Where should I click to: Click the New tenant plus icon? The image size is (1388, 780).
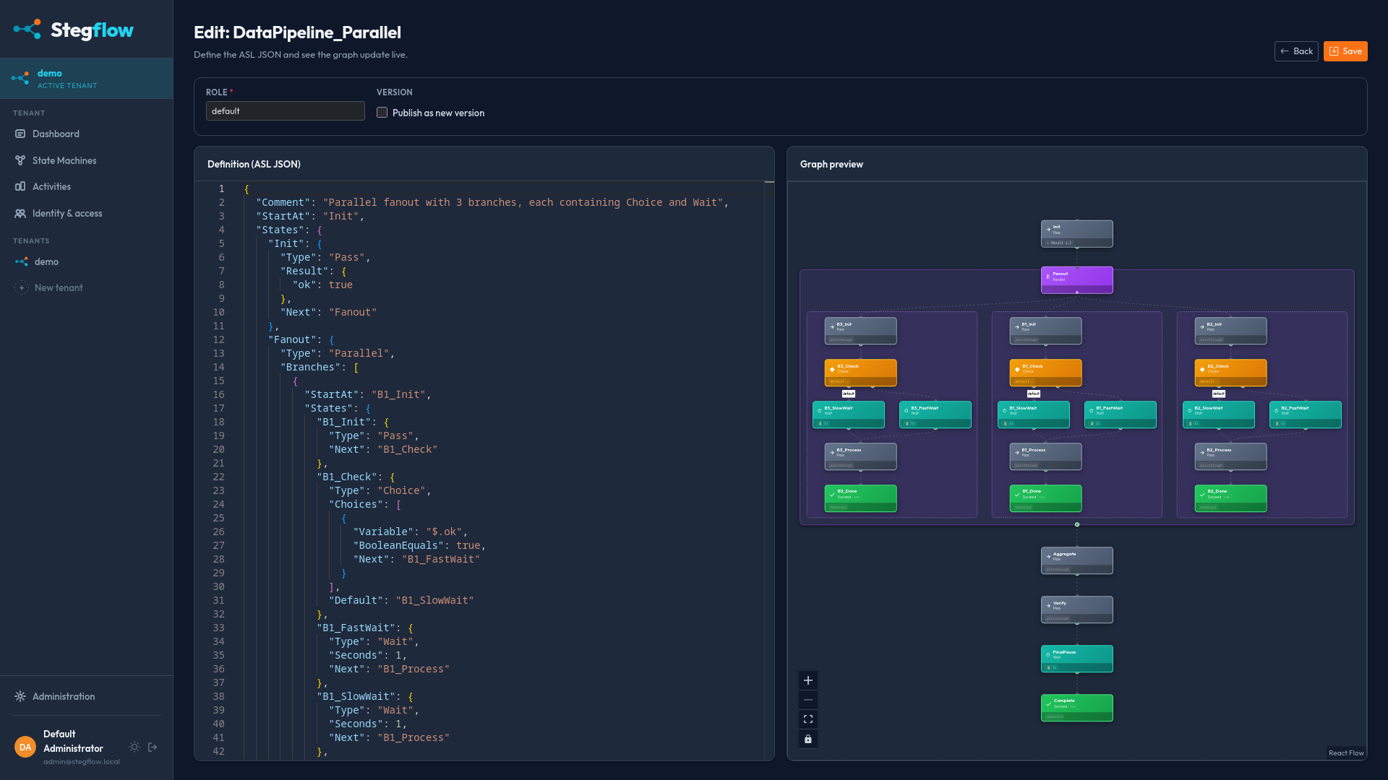coord(22,287)
